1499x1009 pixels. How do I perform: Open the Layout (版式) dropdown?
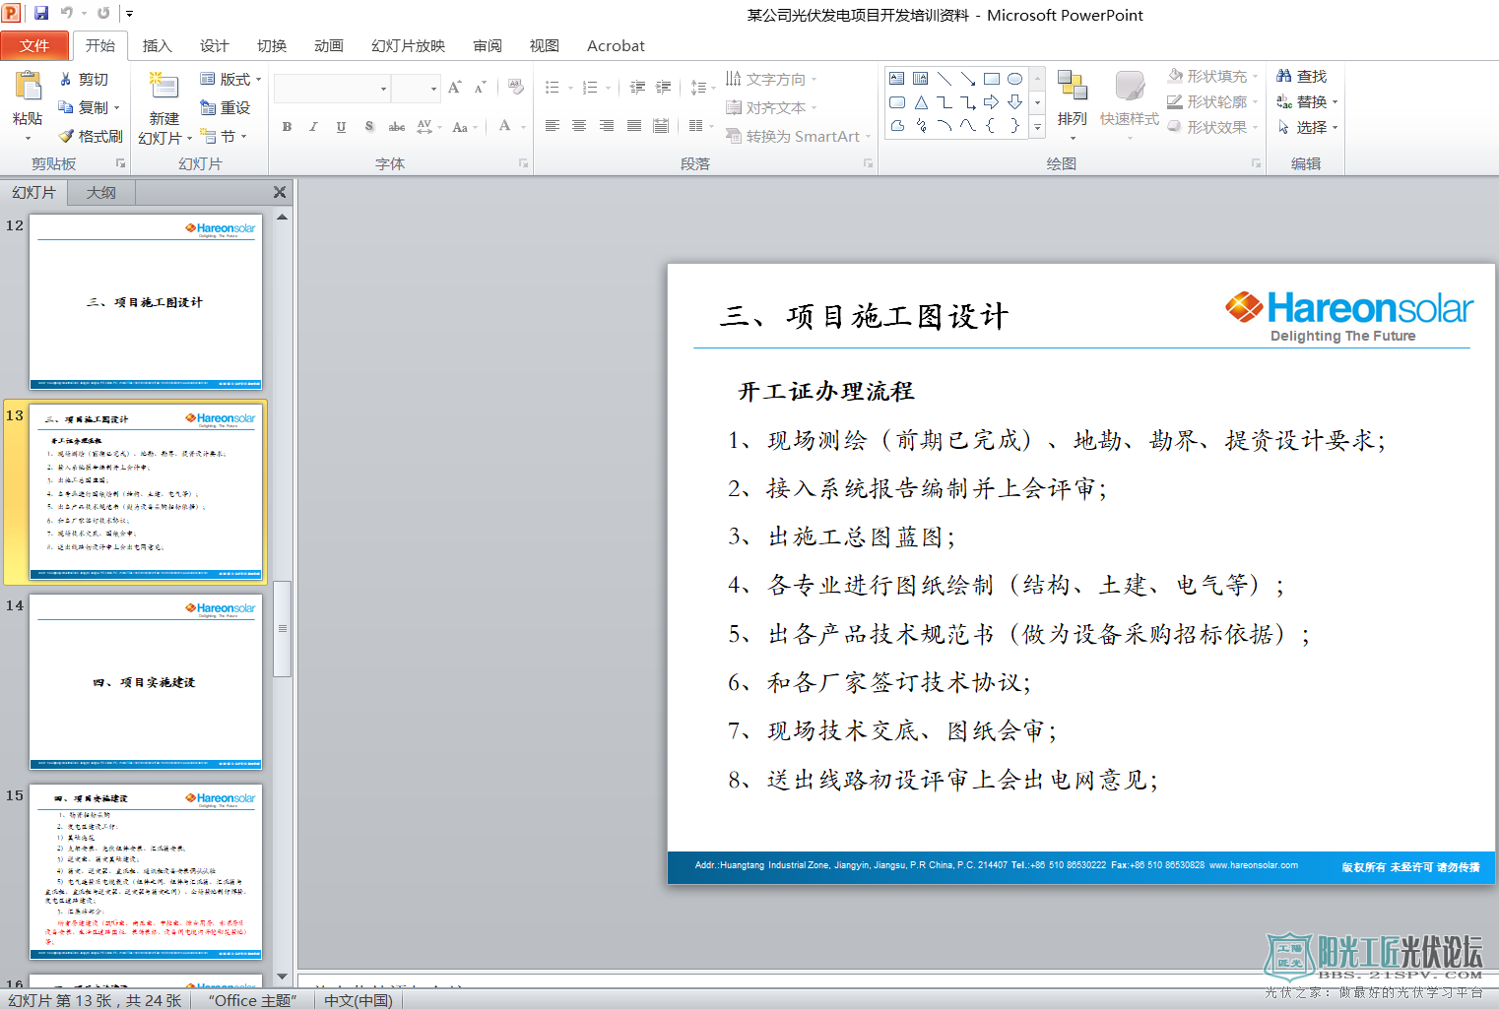pos(230,79)
